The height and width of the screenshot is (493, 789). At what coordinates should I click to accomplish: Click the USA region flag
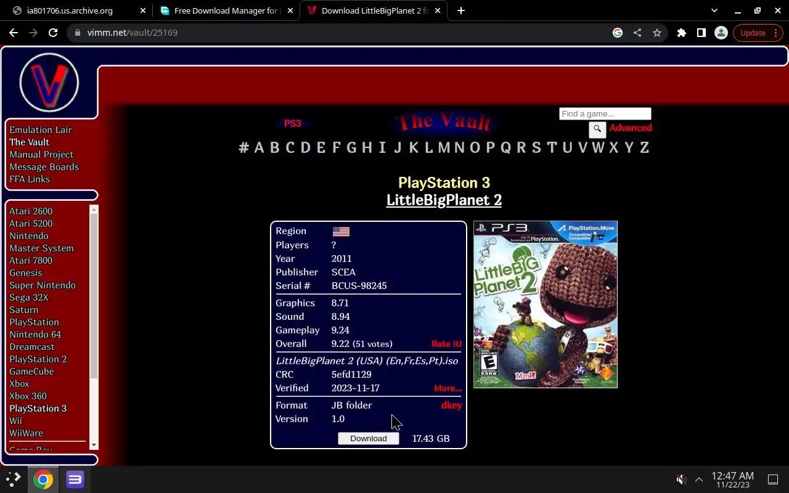(341, 231)
